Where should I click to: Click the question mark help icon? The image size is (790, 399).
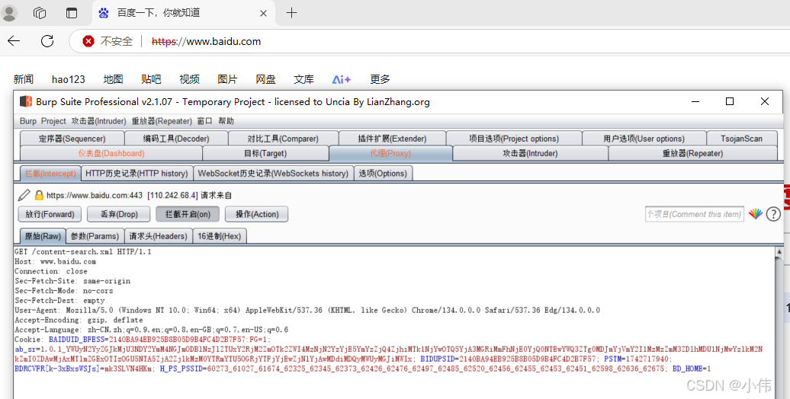[773, 214]
